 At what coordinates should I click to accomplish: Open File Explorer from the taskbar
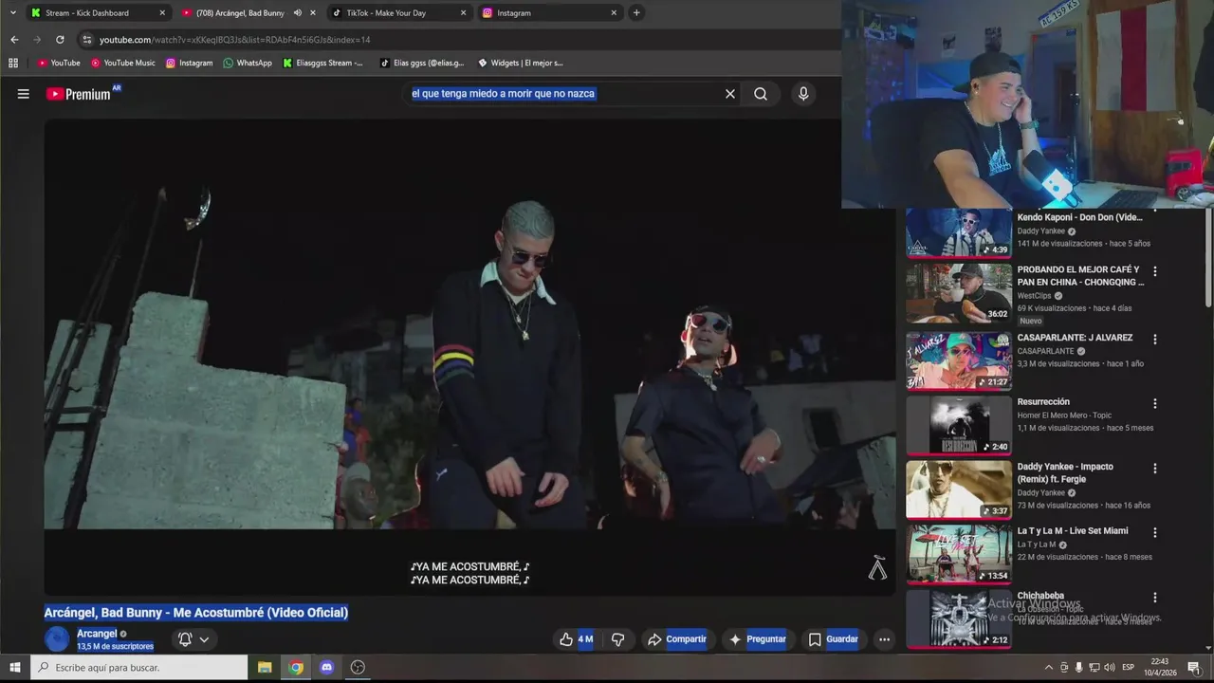tap(265, 668)
